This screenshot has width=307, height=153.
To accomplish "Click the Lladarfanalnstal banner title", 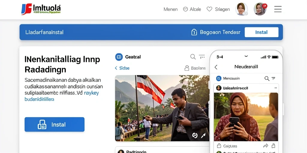I will point(44,32).
